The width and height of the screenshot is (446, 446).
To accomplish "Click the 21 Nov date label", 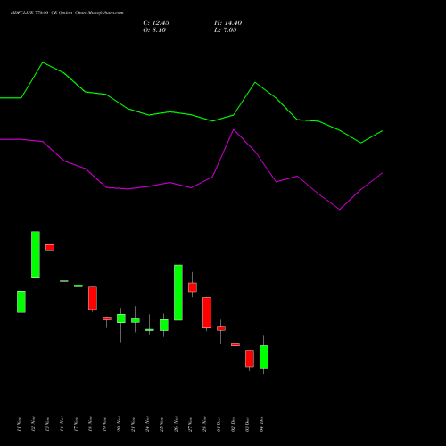I will click(x=133, y=425).
